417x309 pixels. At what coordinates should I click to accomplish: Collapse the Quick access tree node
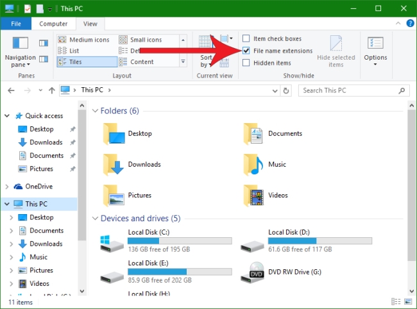pos(7,115)
